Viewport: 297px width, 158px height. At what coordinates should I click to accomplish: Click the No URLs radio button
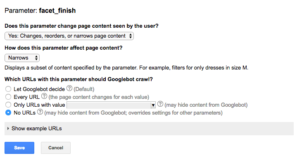click(x=8, y=113)
